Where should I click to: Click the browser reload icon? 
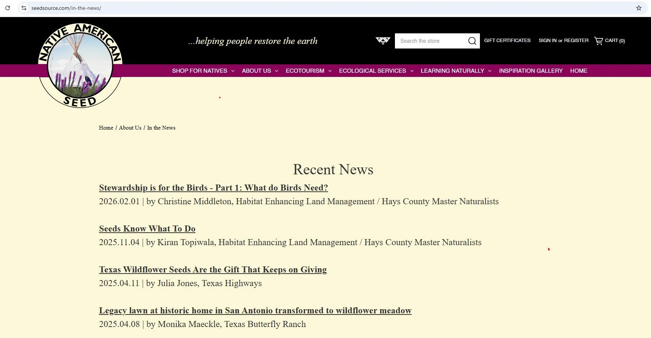click(8, 8)
